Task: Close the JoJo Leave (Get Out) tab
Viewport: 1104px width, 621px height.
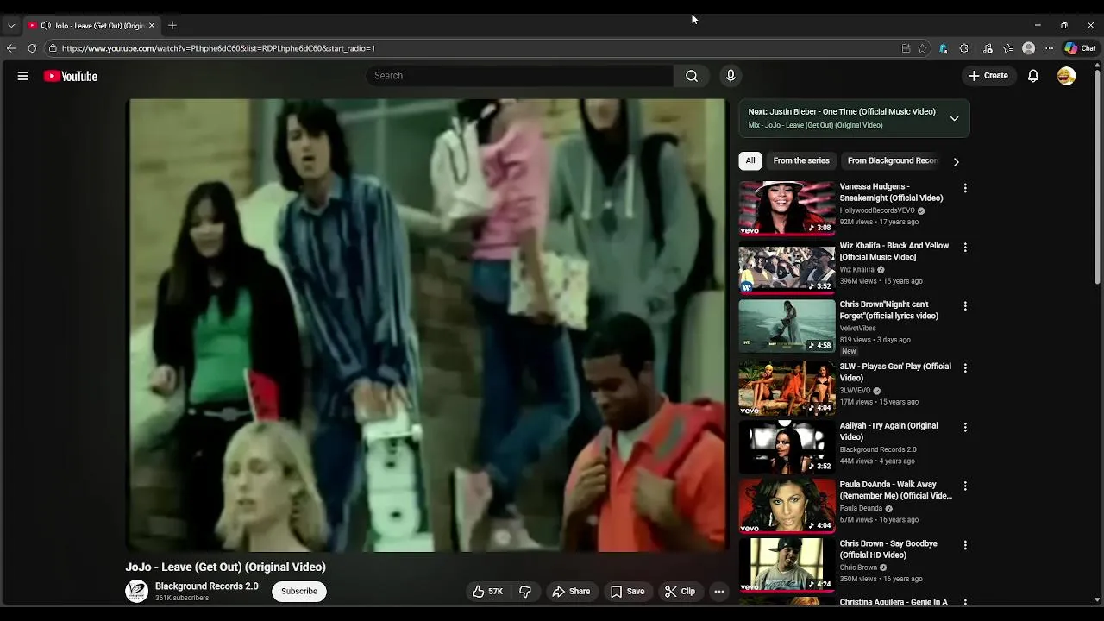Action: 152,26
